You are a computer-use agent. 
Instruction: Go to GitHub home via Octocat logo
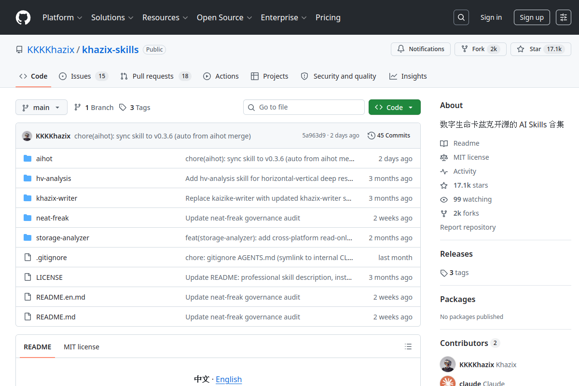(23, 17)
